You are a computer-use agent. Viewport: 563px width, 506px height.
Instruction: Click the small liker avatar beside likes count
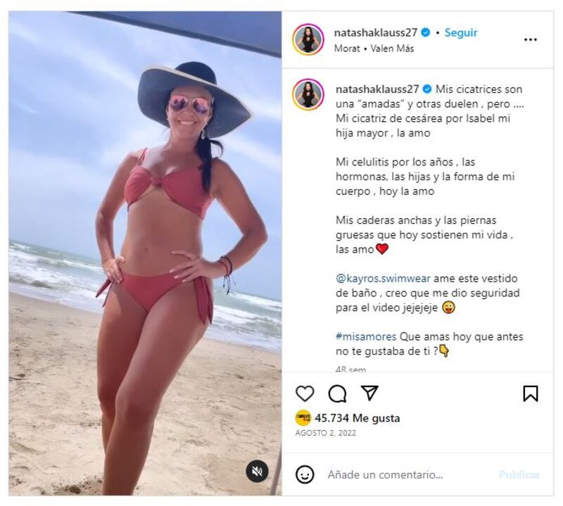pyautogui.click(x=303, y=418)
